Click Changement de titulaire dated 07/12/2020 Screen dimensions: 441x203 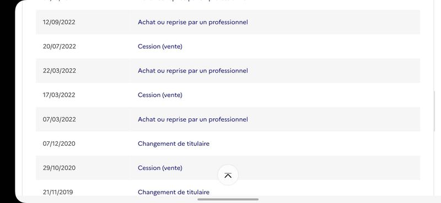[174, 144]
